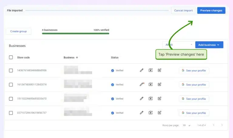This screenshot has height=138, width=233.
Task: Click the '1-4 of 4' pagination text
Action: (201, 125)
